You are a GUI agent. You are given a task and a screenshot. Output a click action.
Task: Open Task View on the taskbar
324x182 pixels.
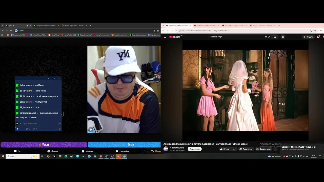point(42,156)
